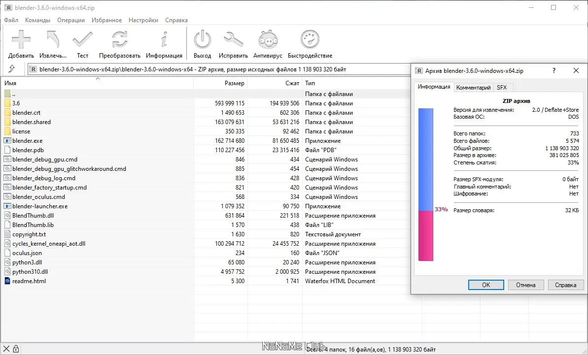
Task: Sort by the Имя column header
Action: click(97, 83)
